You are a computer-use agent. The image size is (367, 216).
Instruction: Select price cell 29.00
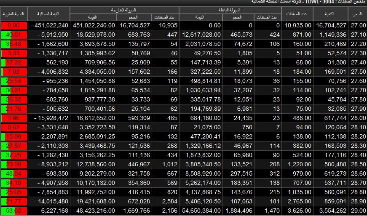click(x=358, y=211)
